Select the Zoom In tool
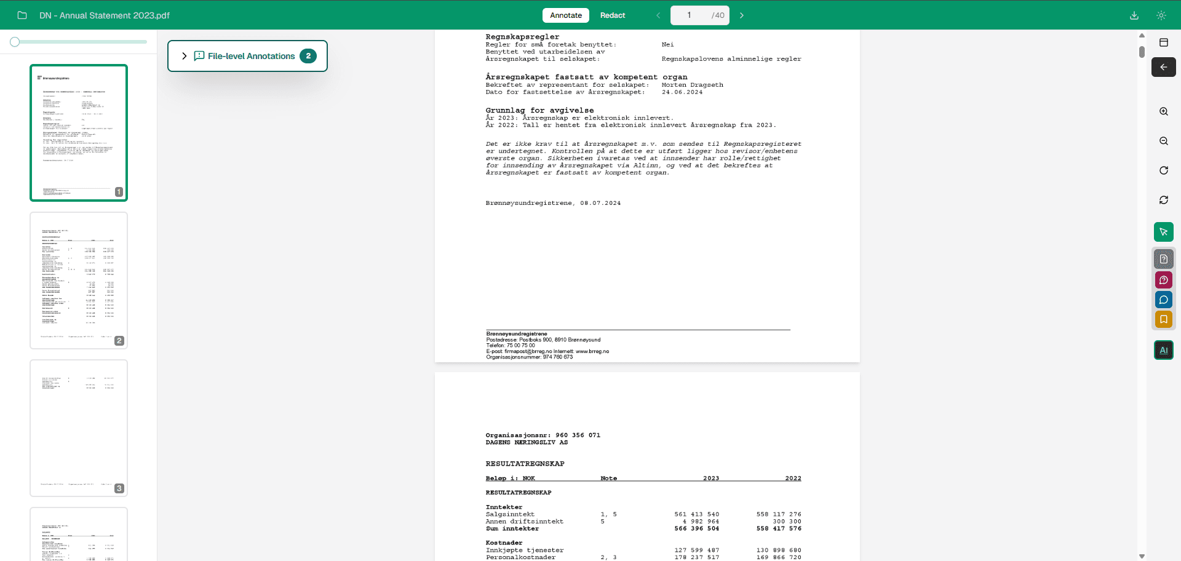Viewport: 1181px width, 561px height. 1164,111
